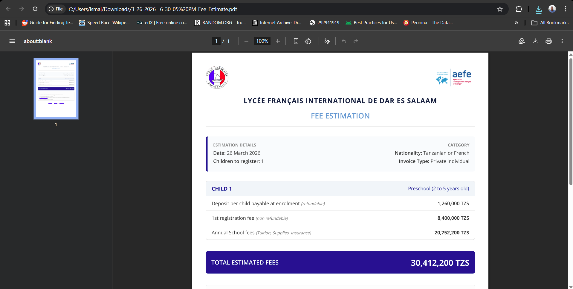Open the Percona bookmark
Image resolution: width=573 pixels, height=289 pixels.
point(428,23)
